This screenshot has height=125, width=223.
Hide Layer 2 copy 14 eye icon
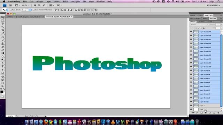pos(191,51)
